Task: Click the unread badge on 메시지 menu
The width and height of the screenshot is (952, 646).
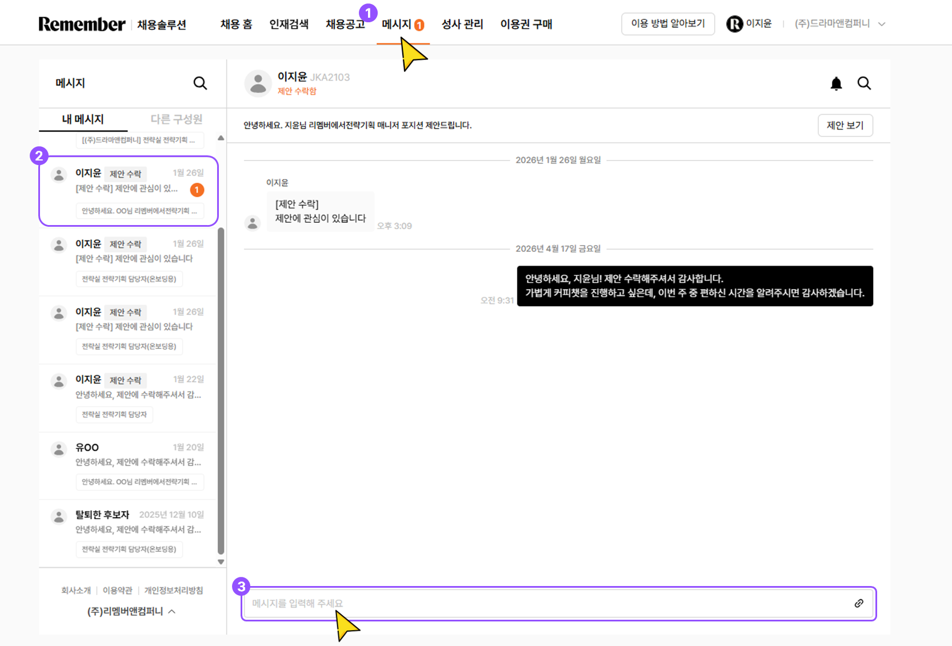Action: coord(419,25)
